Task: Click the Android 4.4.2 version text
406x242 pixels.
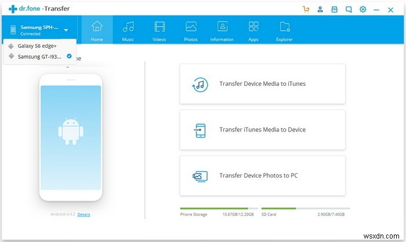Action: (63, 214)
